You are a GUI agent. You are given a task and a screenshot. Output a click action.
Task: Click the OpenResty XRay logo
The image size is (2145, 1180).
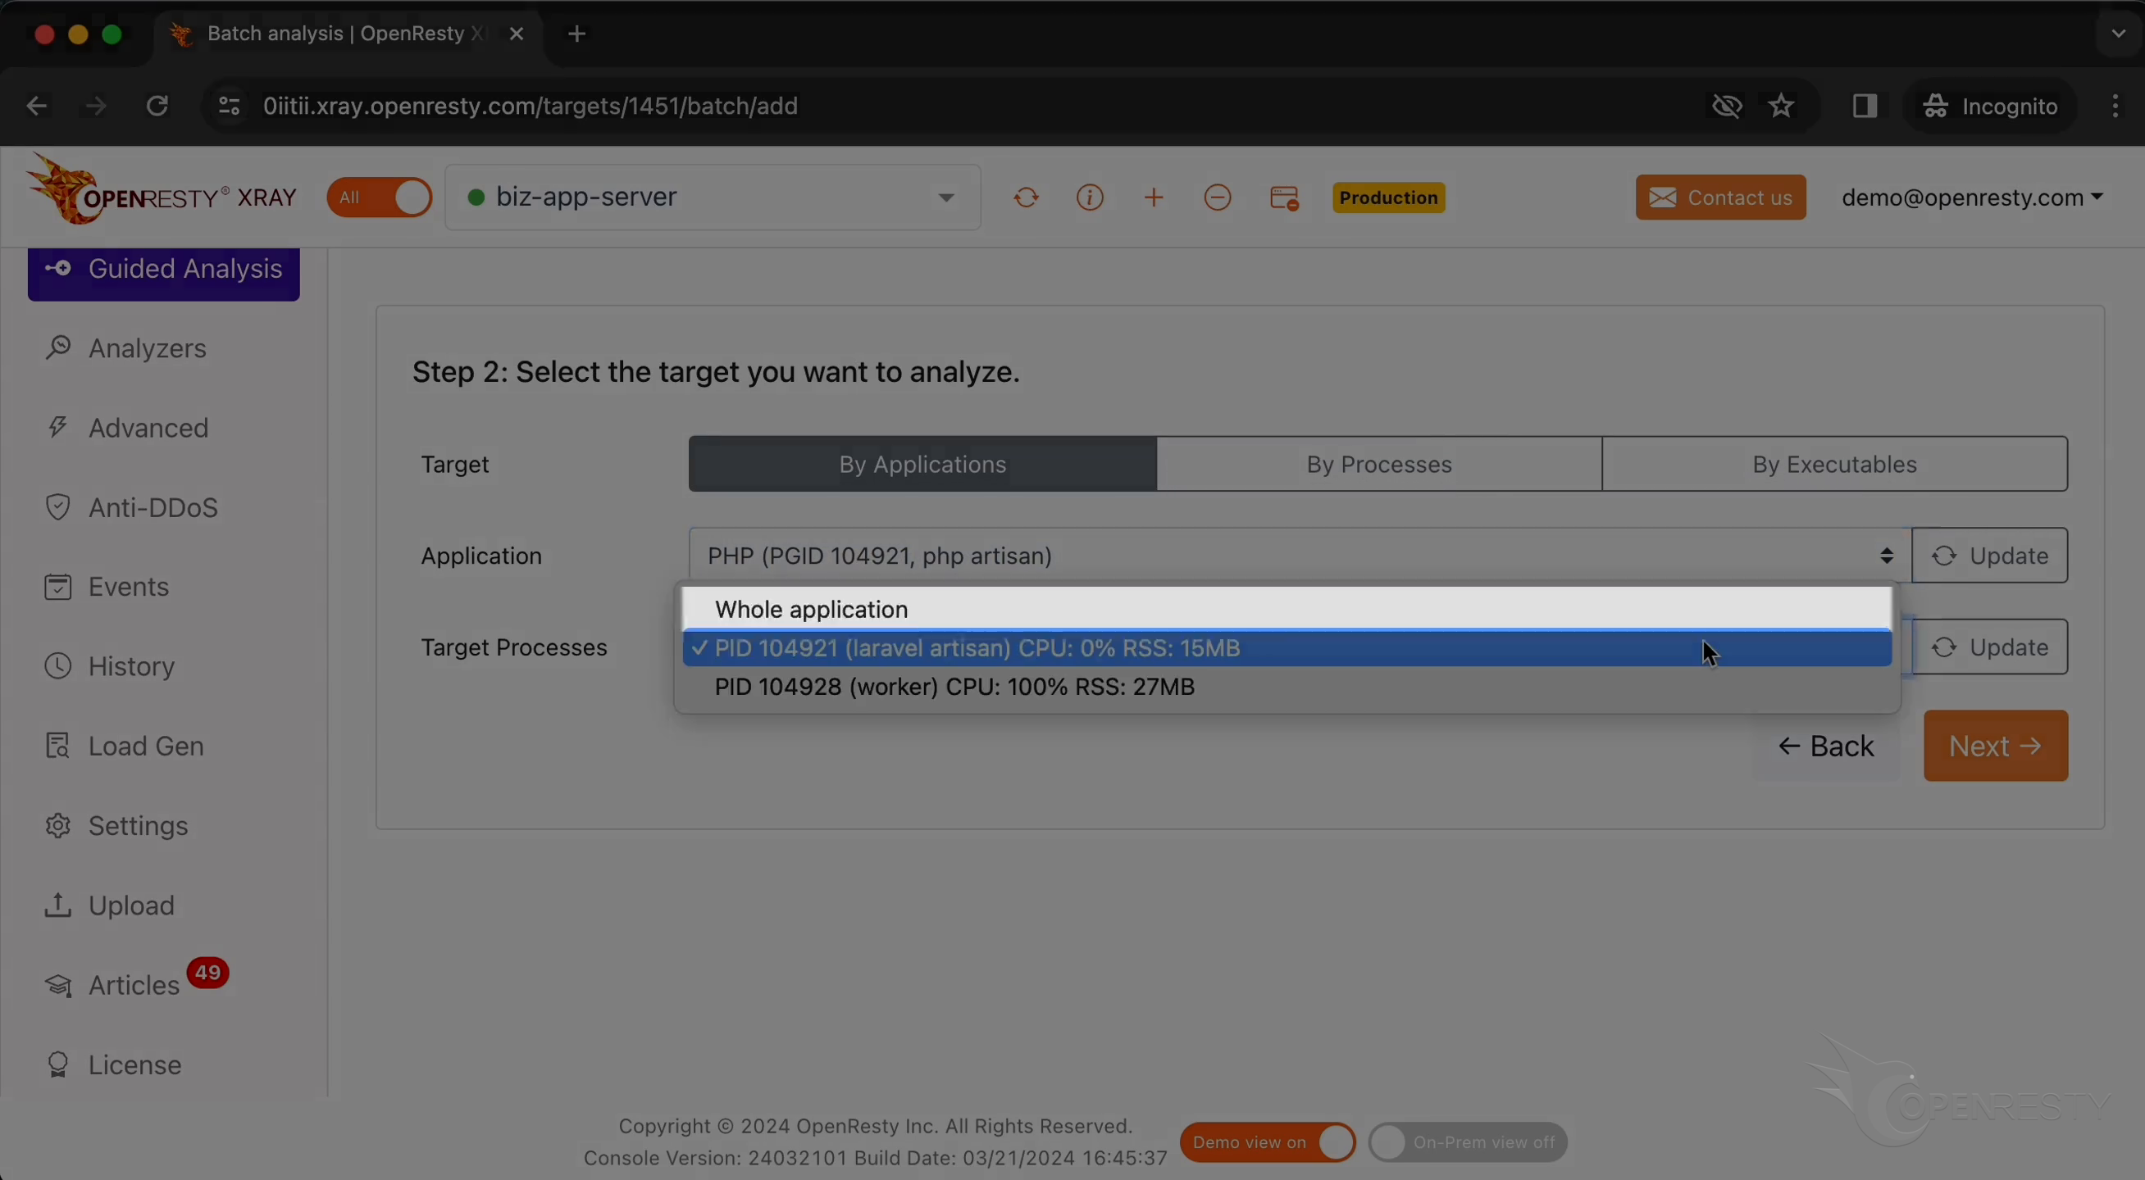click(x=161, y=191)
